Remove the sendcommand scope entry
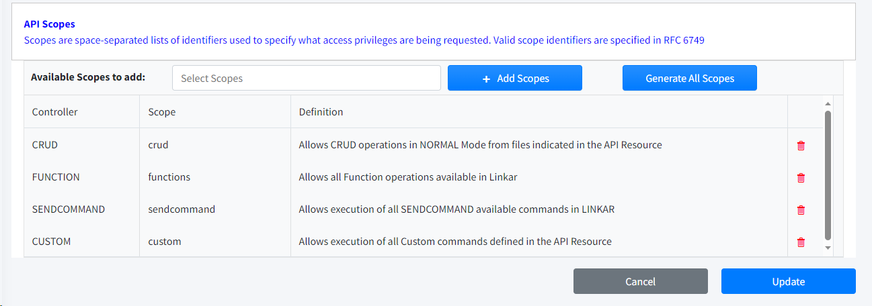This screenshot has width=872, height=306. [801, 210]
